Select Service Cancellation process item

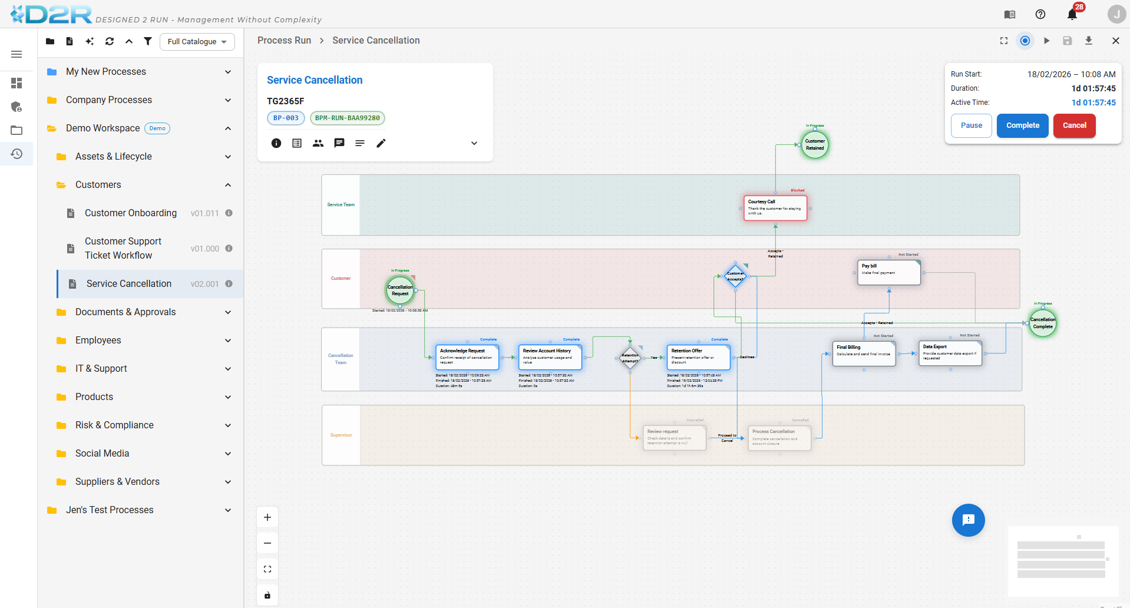[150, 284]
